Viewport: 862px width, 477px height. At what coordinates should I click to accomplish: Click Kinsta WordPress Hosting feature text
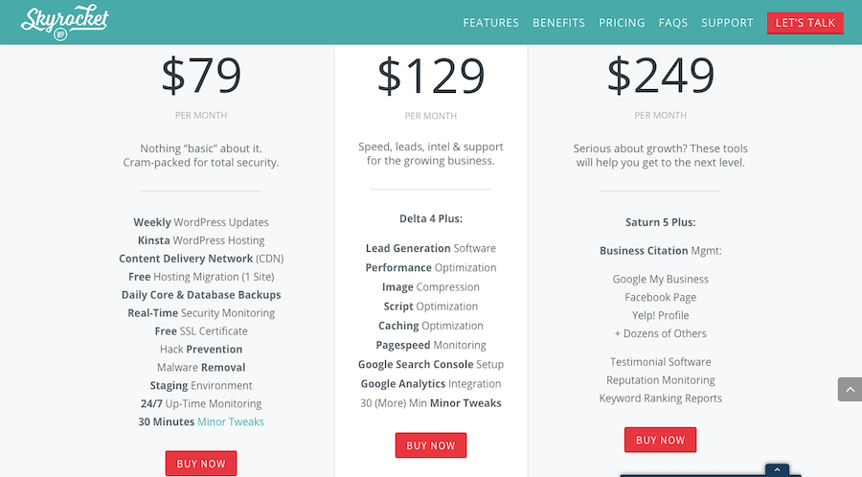[201, 240]
